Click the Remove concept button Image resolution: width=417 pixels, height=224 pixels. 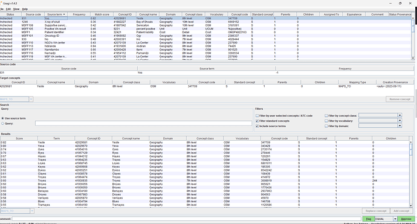[399, 99]
